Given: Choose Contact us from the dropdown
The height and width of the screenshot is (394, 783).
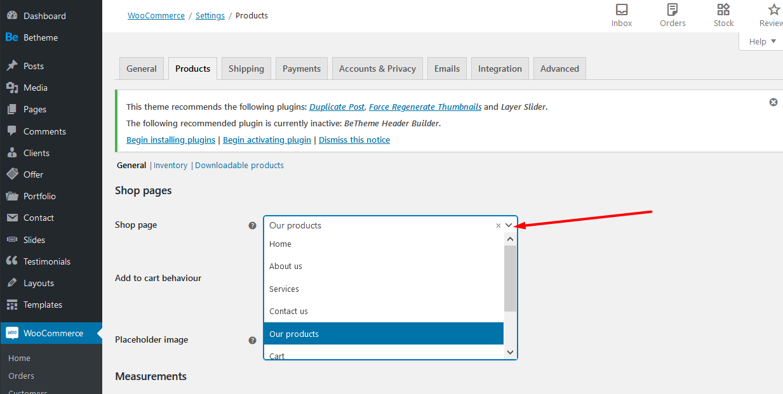Looking at the screenshot, I should [x=384, y=311].
